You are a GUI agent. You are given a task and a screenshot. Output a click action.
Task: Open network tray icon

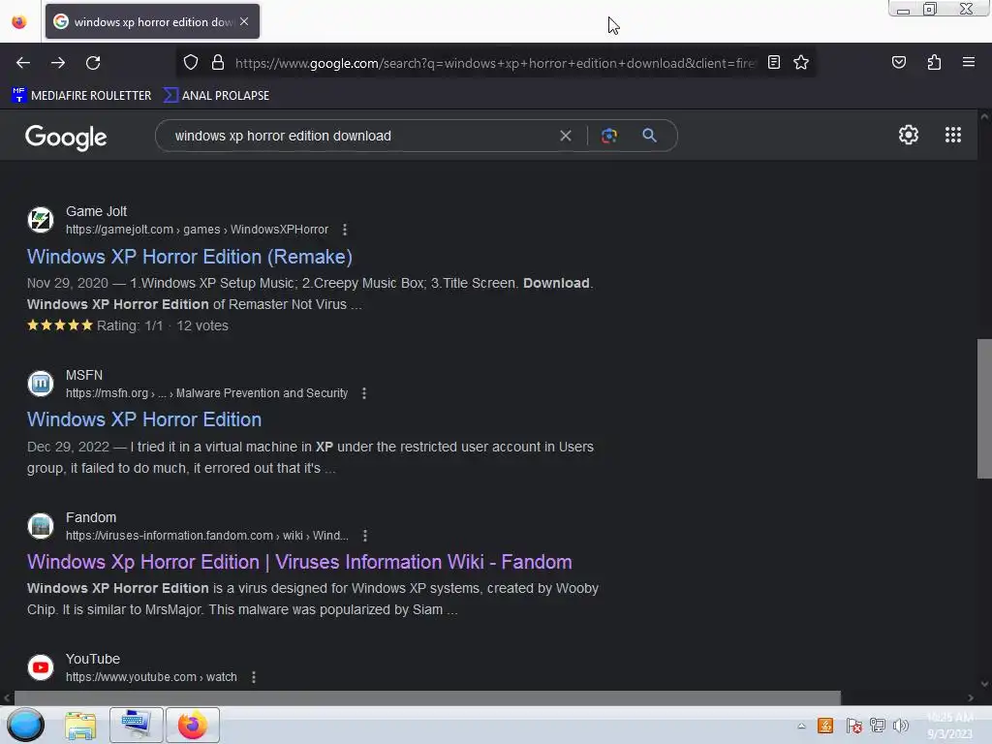878,726
